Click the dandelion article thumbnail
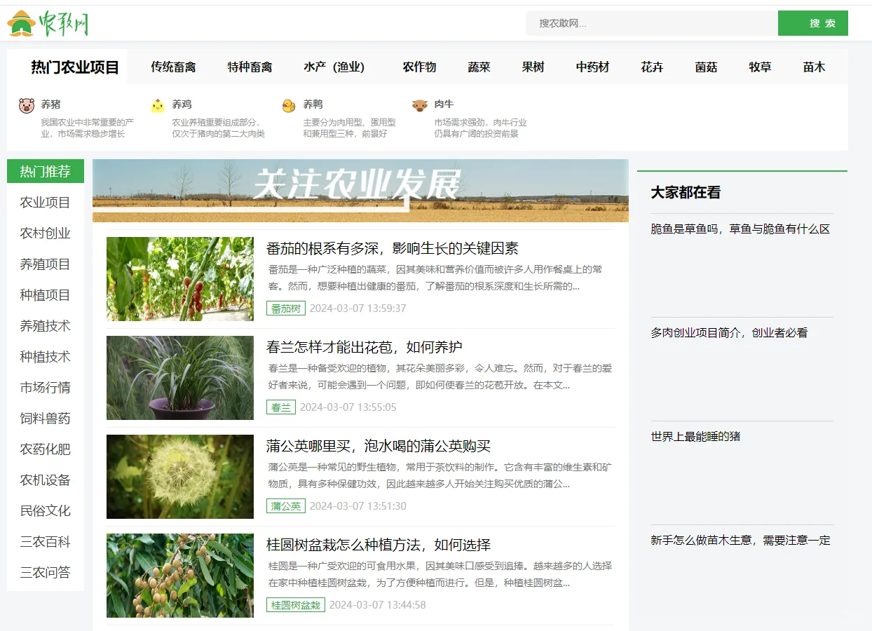 (179, 476)
